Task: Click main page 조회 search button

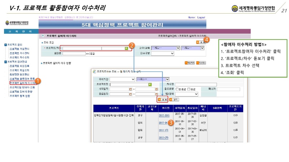Action: [201, 42]
